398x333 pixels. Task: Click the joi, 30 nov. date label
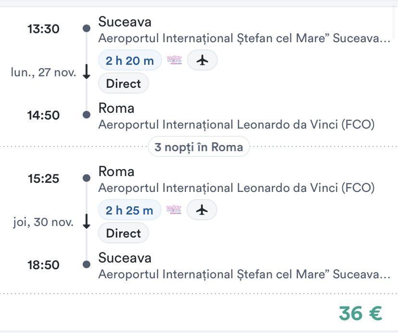[44, 222]
